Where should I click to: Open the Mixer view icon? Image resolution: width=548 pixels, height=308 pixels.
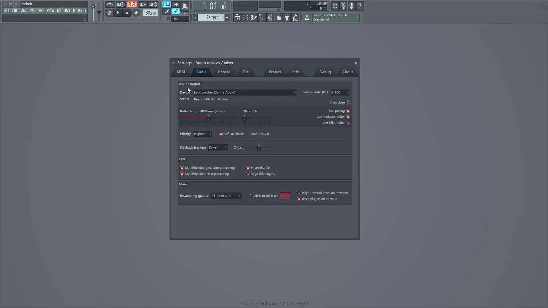270,18
